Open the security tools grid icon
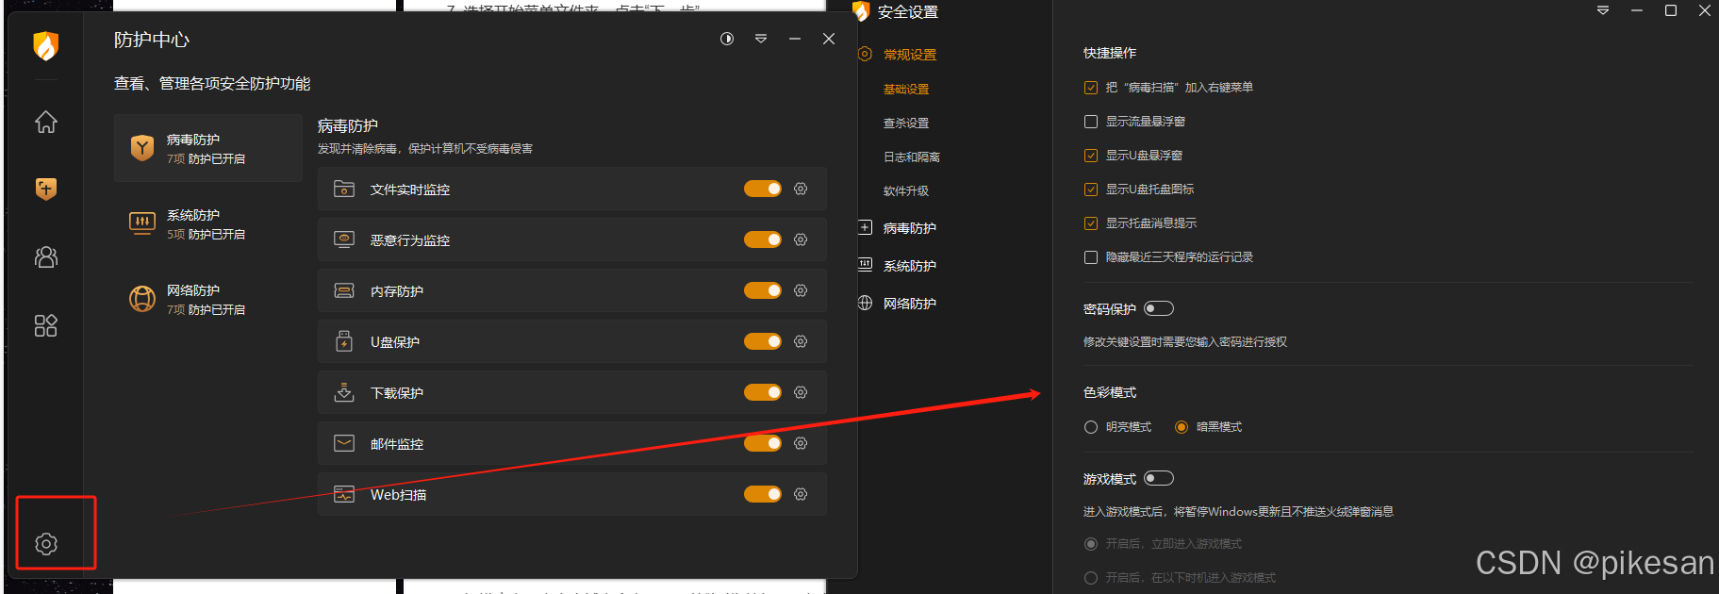 45,325
